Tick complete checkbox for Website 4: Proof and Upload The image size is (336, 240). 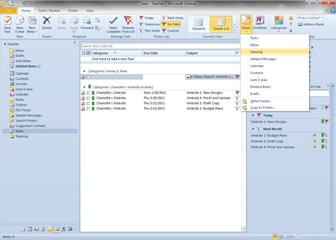pos(88,98)
